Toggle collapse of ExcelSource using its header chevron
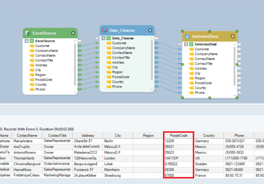This screenshot has height=184, width=264. coord(73,33)
